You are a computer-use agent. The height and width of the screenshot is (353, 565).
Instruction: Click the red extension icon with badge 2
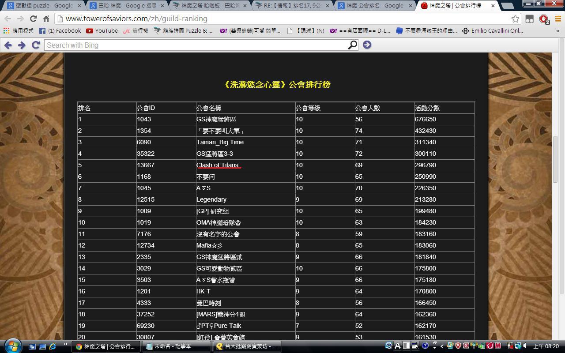(544, 19)
